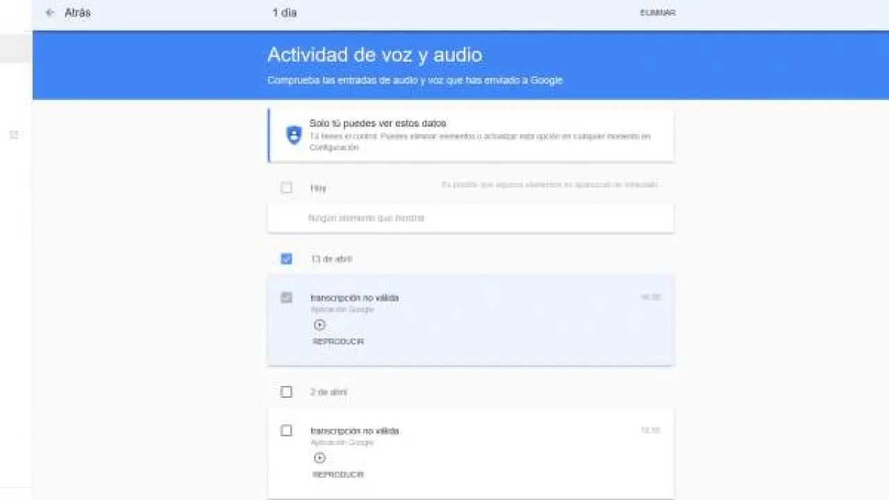Screen dimensions: 889x500
Task: Click the 'Solo tú puedes ver estos datos' card
Action: click(471, 135)
